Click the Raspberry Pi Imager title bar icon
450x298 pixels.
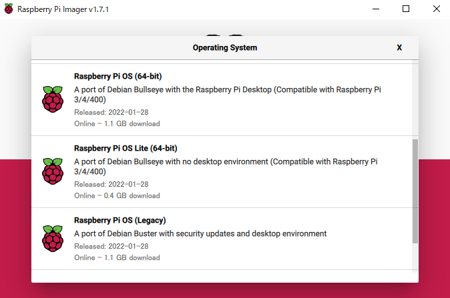click(8, 9)
